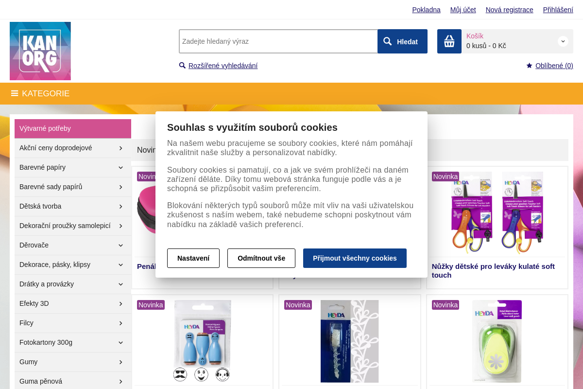The width and height of the screenshot is (583, 389).
Task: Expand the Košík cart dropdown arrow
Action: (x=563, y=41)
